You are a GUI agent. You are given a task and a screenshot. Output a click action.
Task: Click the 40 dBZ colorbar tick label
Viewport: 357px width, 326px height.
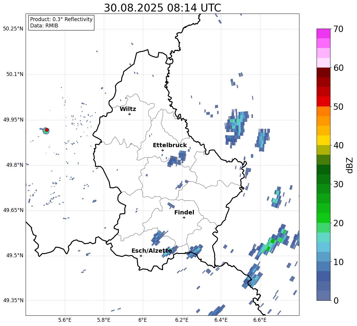click(338, 145)
